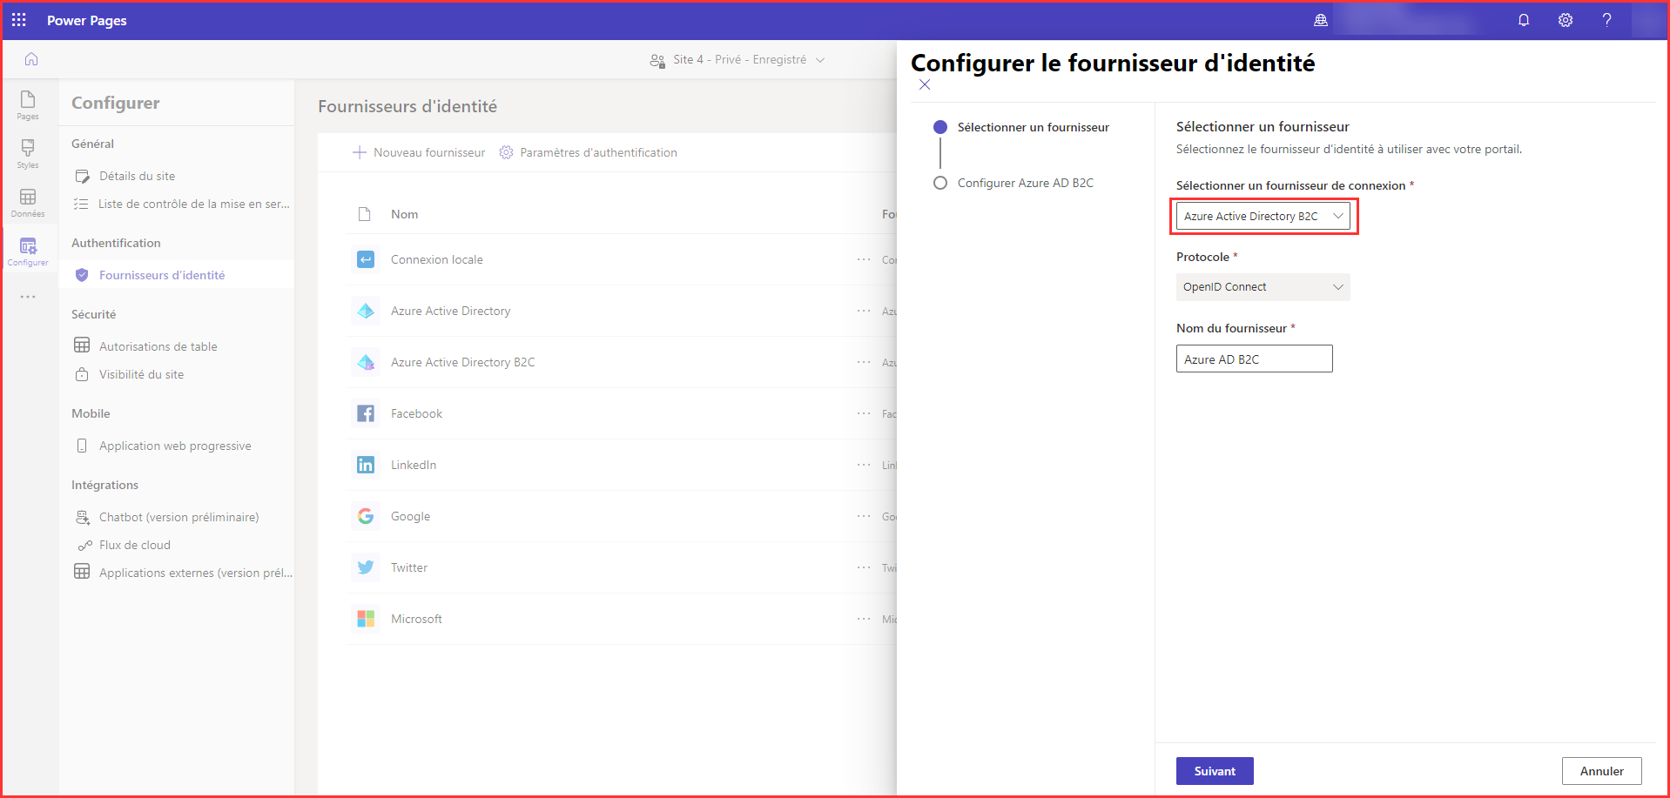Screen dimensions: 1670x798
Task: Open the settings gear in header
Action: (1566, 20)
